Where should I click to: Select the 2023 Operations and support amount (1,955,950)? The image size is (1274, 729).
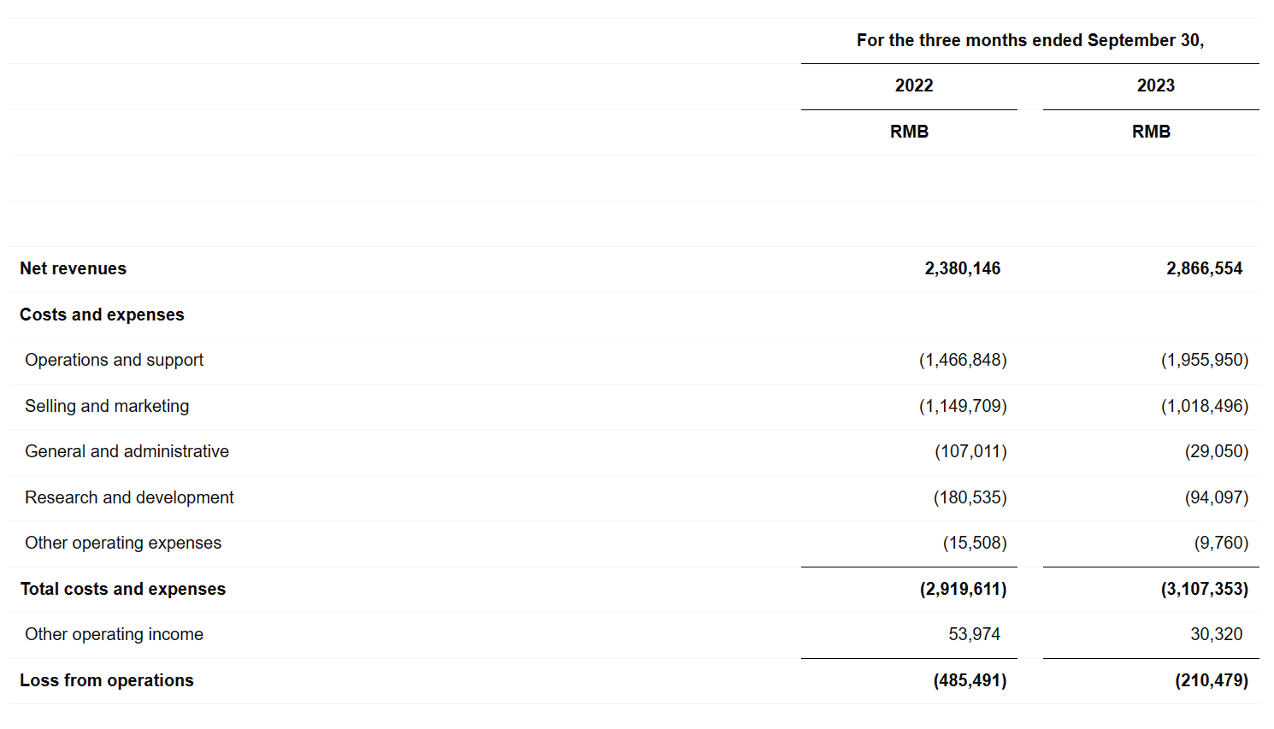click(x=1204, y=360)
